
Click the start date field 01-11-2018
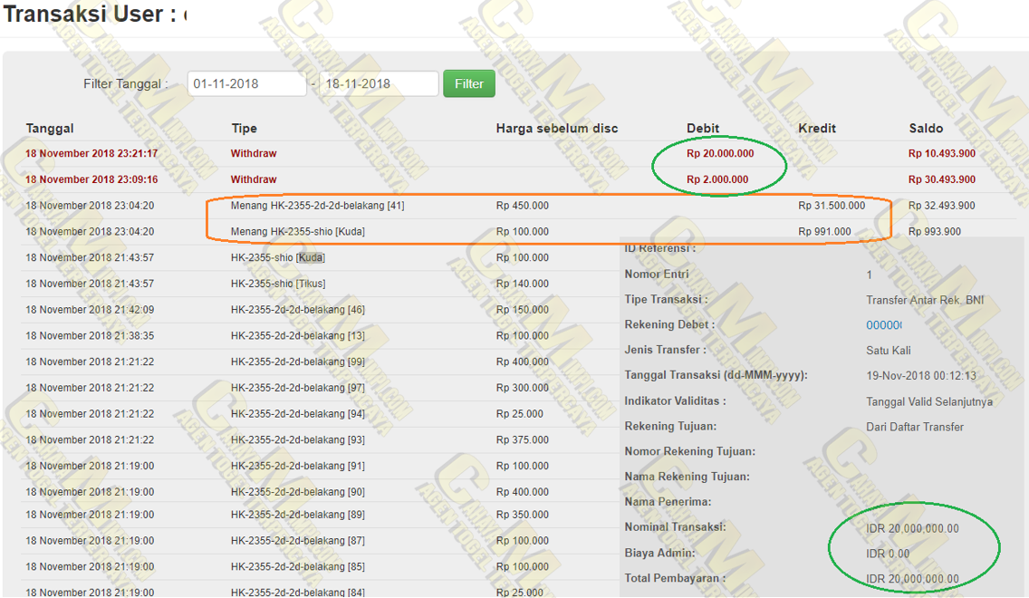(x=247, y=83)
